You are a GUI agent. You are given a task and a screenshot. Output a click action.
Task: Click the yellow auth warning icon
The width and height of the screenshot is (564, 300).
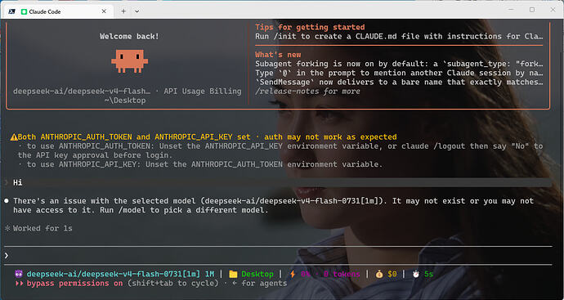pos(14,137)
